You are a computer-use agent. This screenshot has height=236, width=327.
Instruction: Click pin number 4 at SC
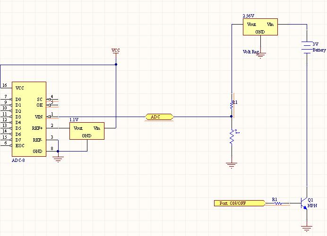point(52,96)
